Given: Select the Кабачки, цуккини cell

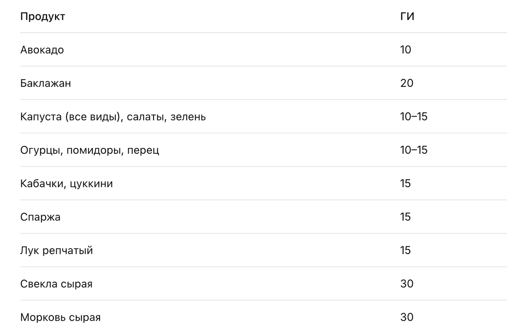Looking at the screenshot, I should point(66,184).
